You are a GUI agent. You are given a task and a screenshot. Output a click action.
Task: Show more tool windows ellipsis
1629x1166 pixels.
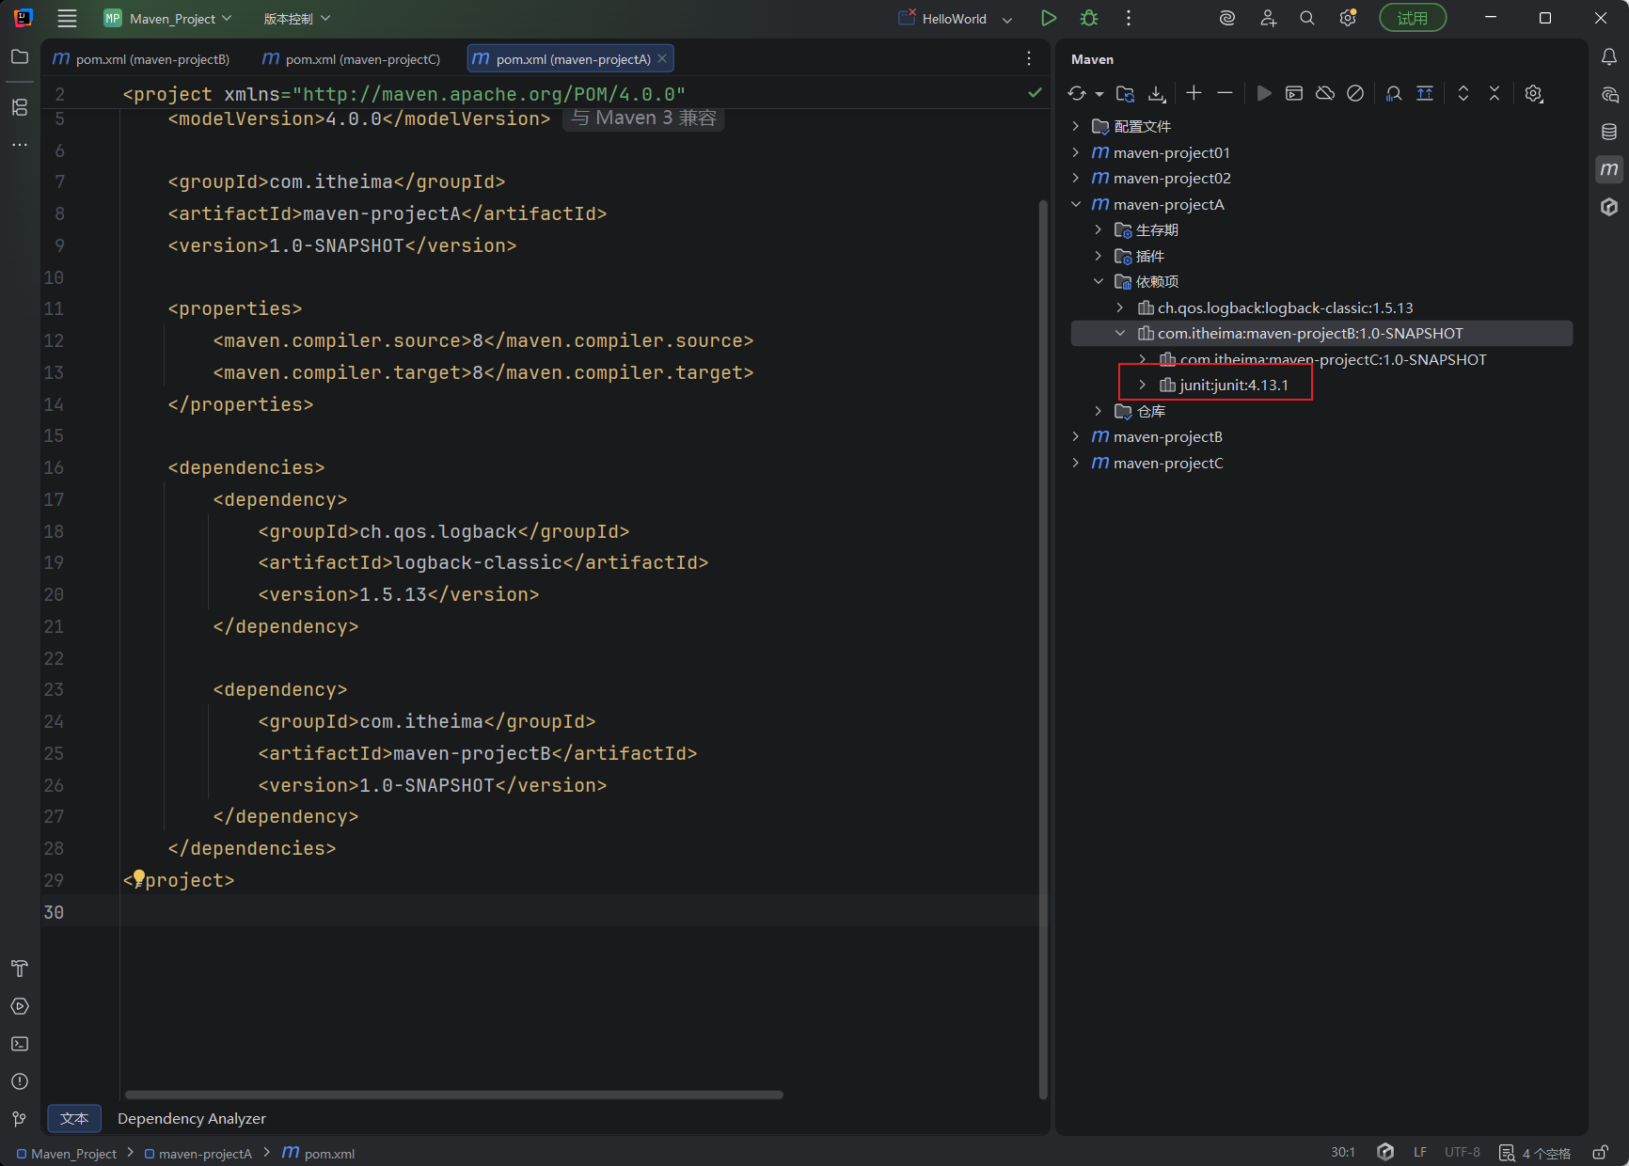point(20,145)
